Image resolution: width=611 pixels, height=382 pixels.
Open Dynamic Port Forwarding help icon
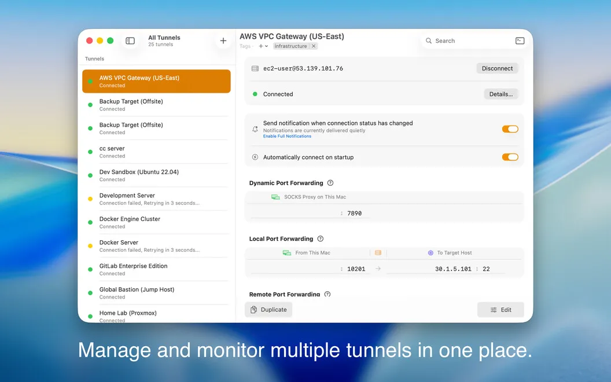330,183
